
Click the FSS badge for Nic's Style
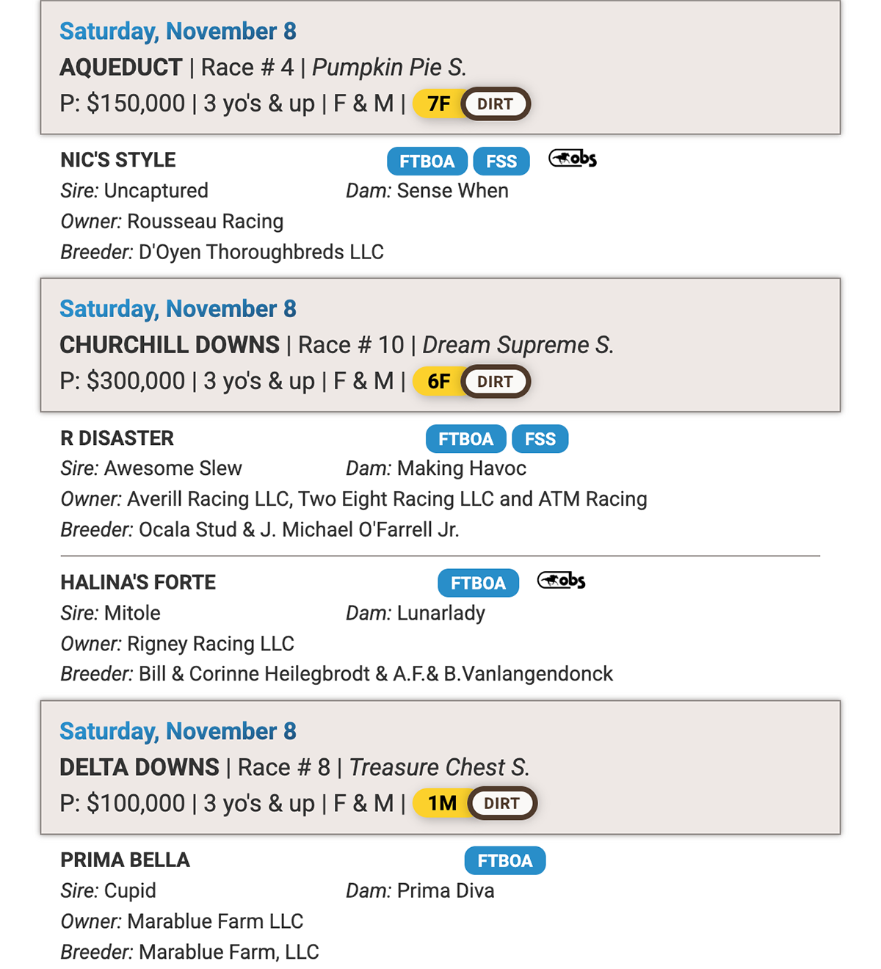tap(501, 161)
